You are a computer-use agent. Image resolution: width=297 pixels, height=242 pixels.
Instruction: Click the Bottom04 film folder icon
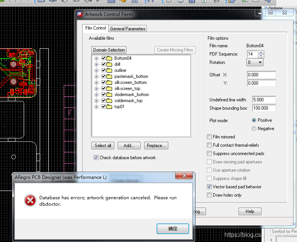(x=109, y=58)
